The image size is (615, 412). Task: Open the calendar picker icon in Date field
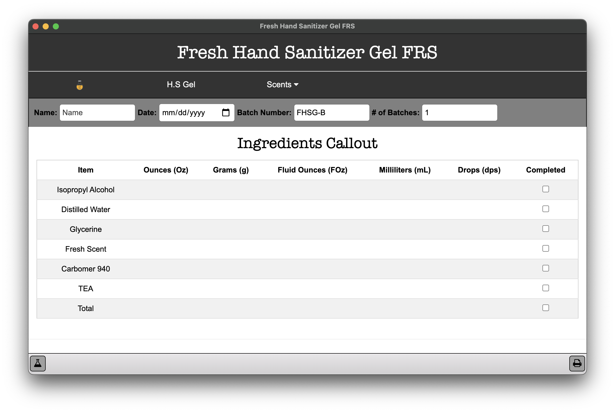point(226,112)
